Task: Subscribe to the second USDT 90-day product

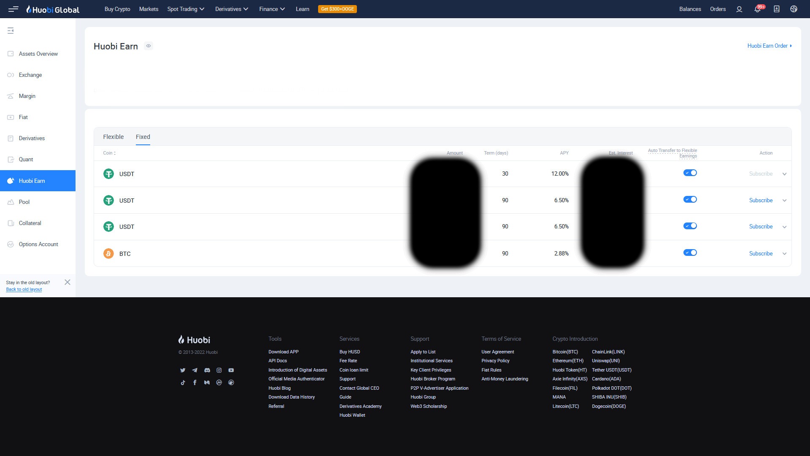Action: [761, 226]
